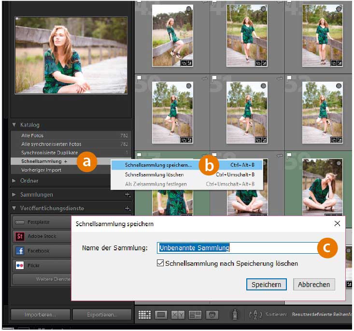Choose Schnellsammlung löschen from context menu
The image size is (354, 331).
click(154, 174)
